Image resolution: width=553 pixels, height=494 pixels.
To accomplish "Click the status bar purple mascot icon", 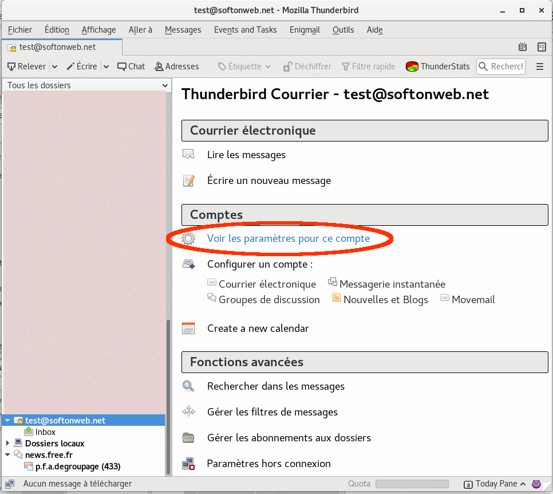I will [x=536, y=484].
